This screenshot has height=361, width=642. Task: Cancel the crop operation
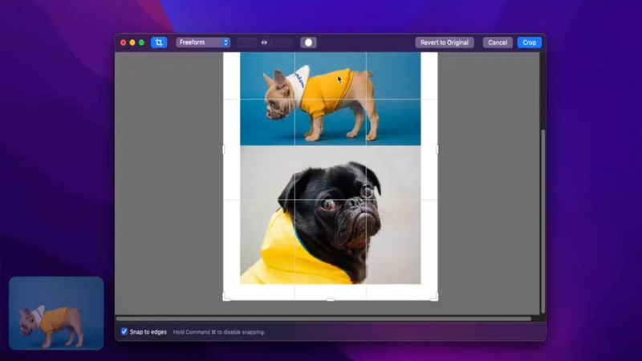[x=498, y=43]
